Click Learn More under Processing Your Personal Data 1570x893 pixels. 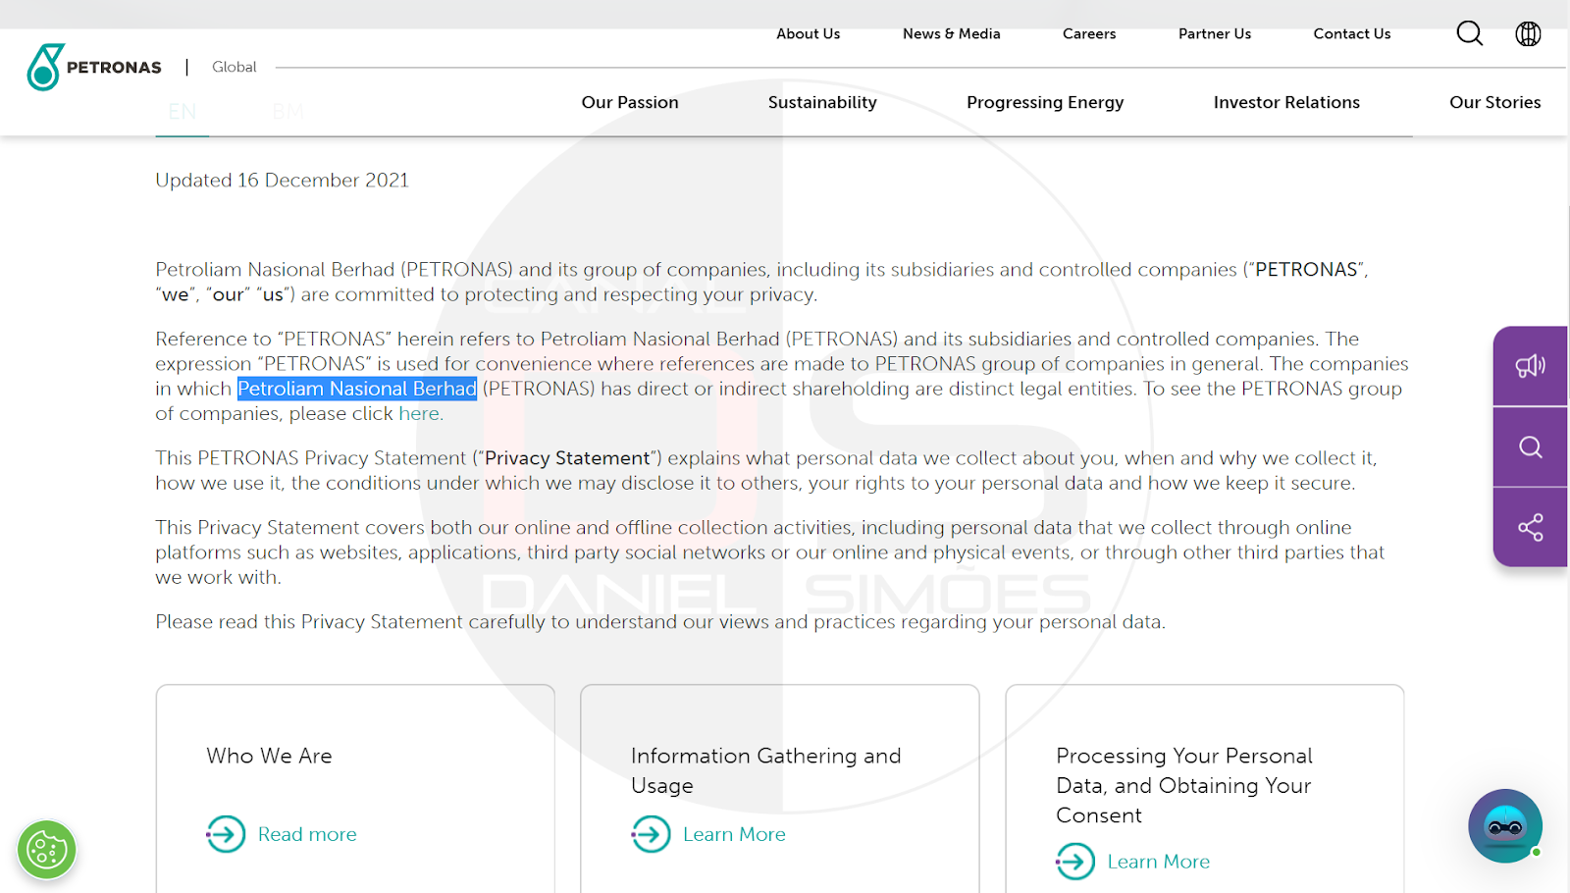coord(1159,862)
